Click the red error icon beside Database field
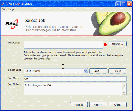 pos(105,45)
